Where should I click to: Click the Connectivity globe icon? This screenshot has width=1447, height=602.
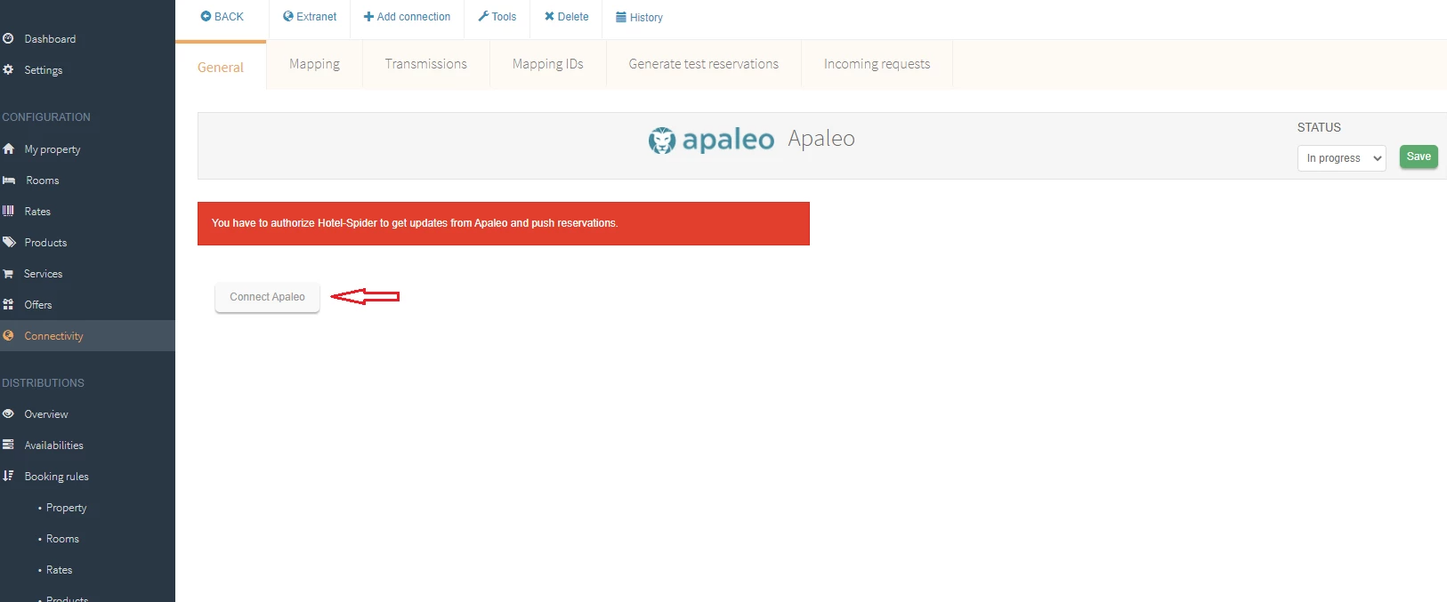pyautogui.click(x=8, y=336)
